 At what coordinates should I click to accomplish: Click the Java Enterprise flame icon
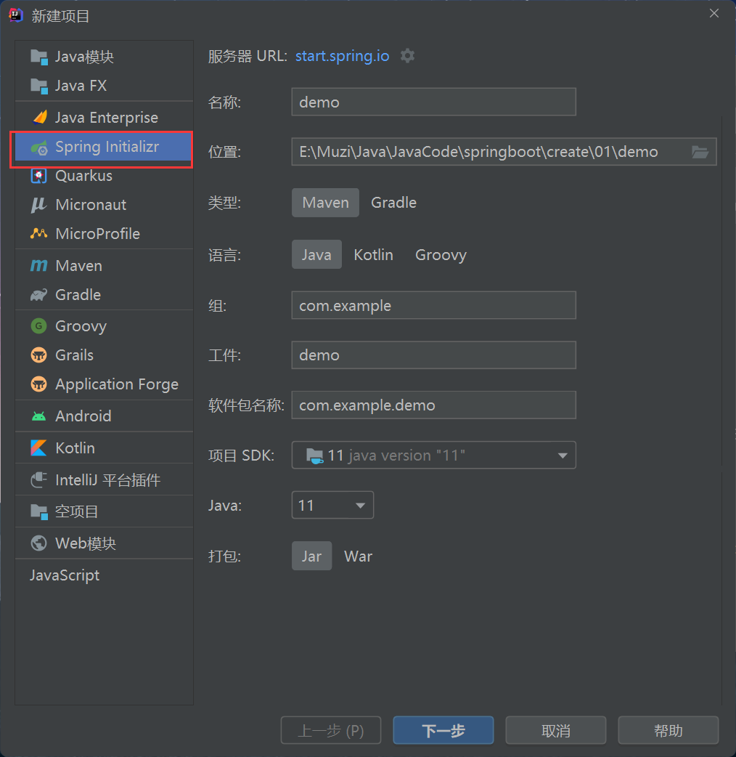pos(39,117)
